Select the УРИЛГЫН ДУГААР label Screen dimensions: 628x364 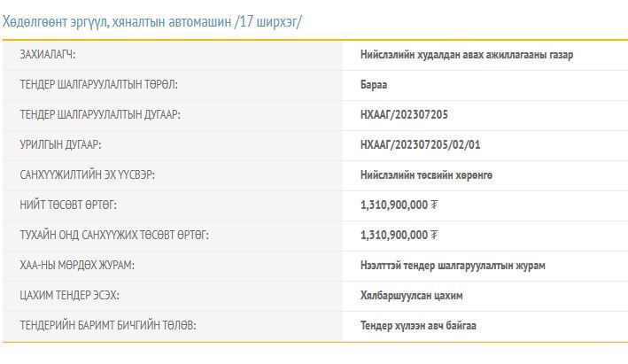point(66,144)
